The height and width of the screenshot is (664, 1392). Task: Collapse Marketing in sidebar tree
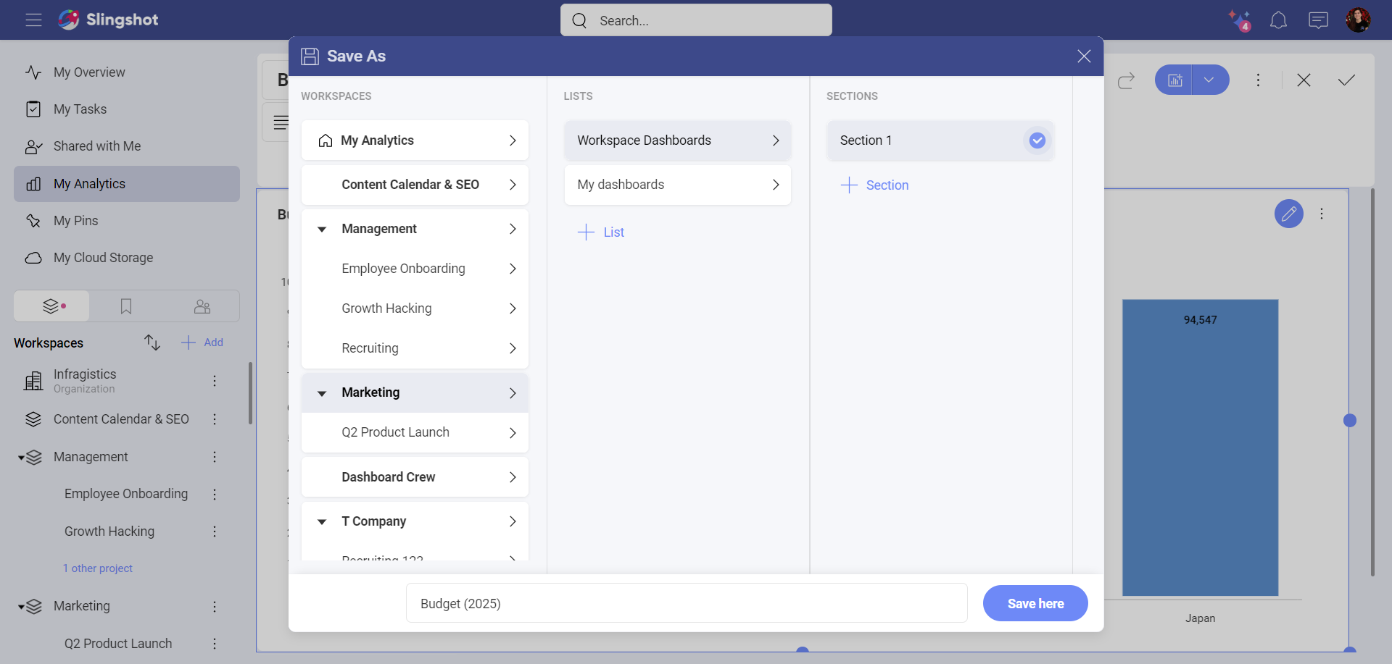click(x=21, y=607)
